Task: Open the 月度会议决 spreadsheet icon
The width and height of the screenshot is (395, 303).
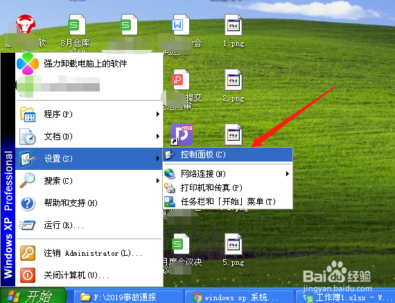Action: [x=180, y=244]
